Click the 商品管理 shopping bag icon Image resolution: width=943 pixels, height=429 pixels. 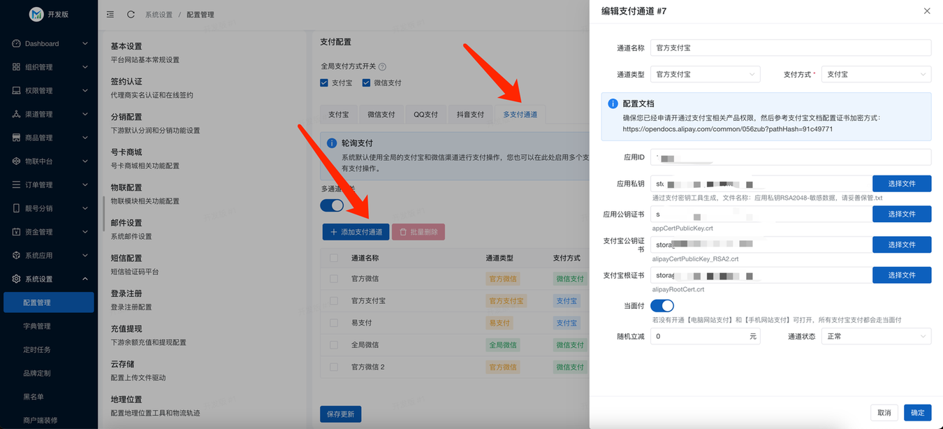click(x=17, y=138)
